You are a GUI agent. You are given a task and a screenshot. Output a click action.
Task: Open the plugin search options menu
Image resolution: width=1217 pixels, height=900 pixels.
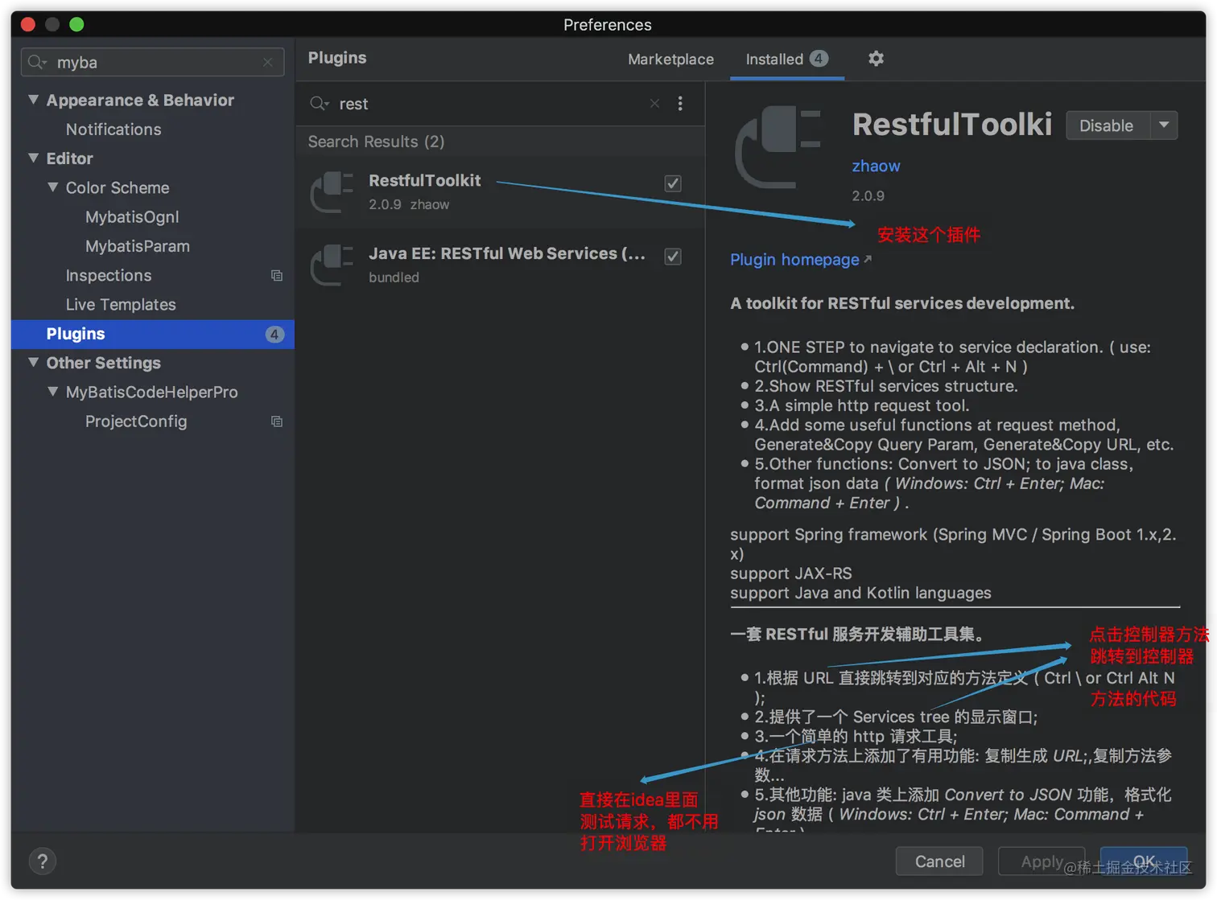coord(680,104)
